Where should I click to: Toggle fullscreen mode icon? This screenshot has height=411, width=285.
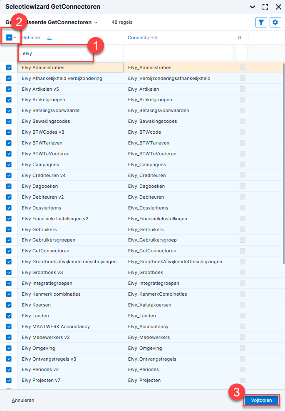coord(265,7)
